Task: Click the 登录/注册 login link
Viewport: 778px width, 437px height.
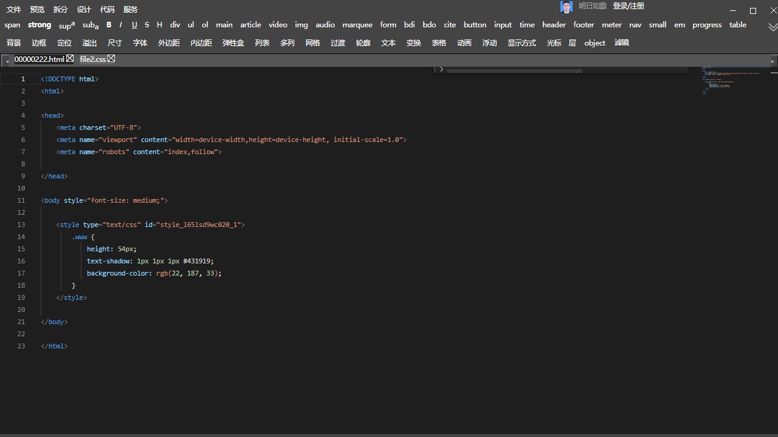Action: [628, 6]
